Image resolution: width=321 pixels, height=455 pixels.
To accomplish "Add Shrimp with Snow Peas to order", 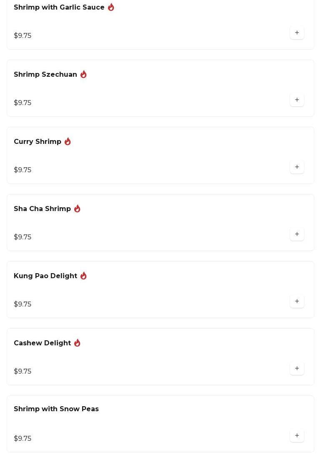I will click(297, 436).
